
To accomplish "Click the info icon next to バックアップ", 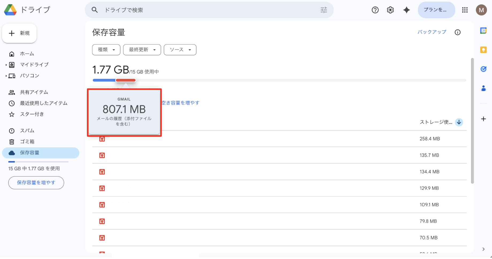I will [x=458, y=32].
